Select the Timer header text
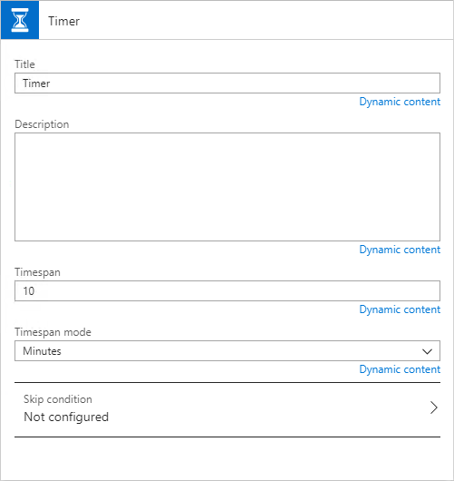The height and width of the screenshot is (481, 454). click(x=63, y=21)
